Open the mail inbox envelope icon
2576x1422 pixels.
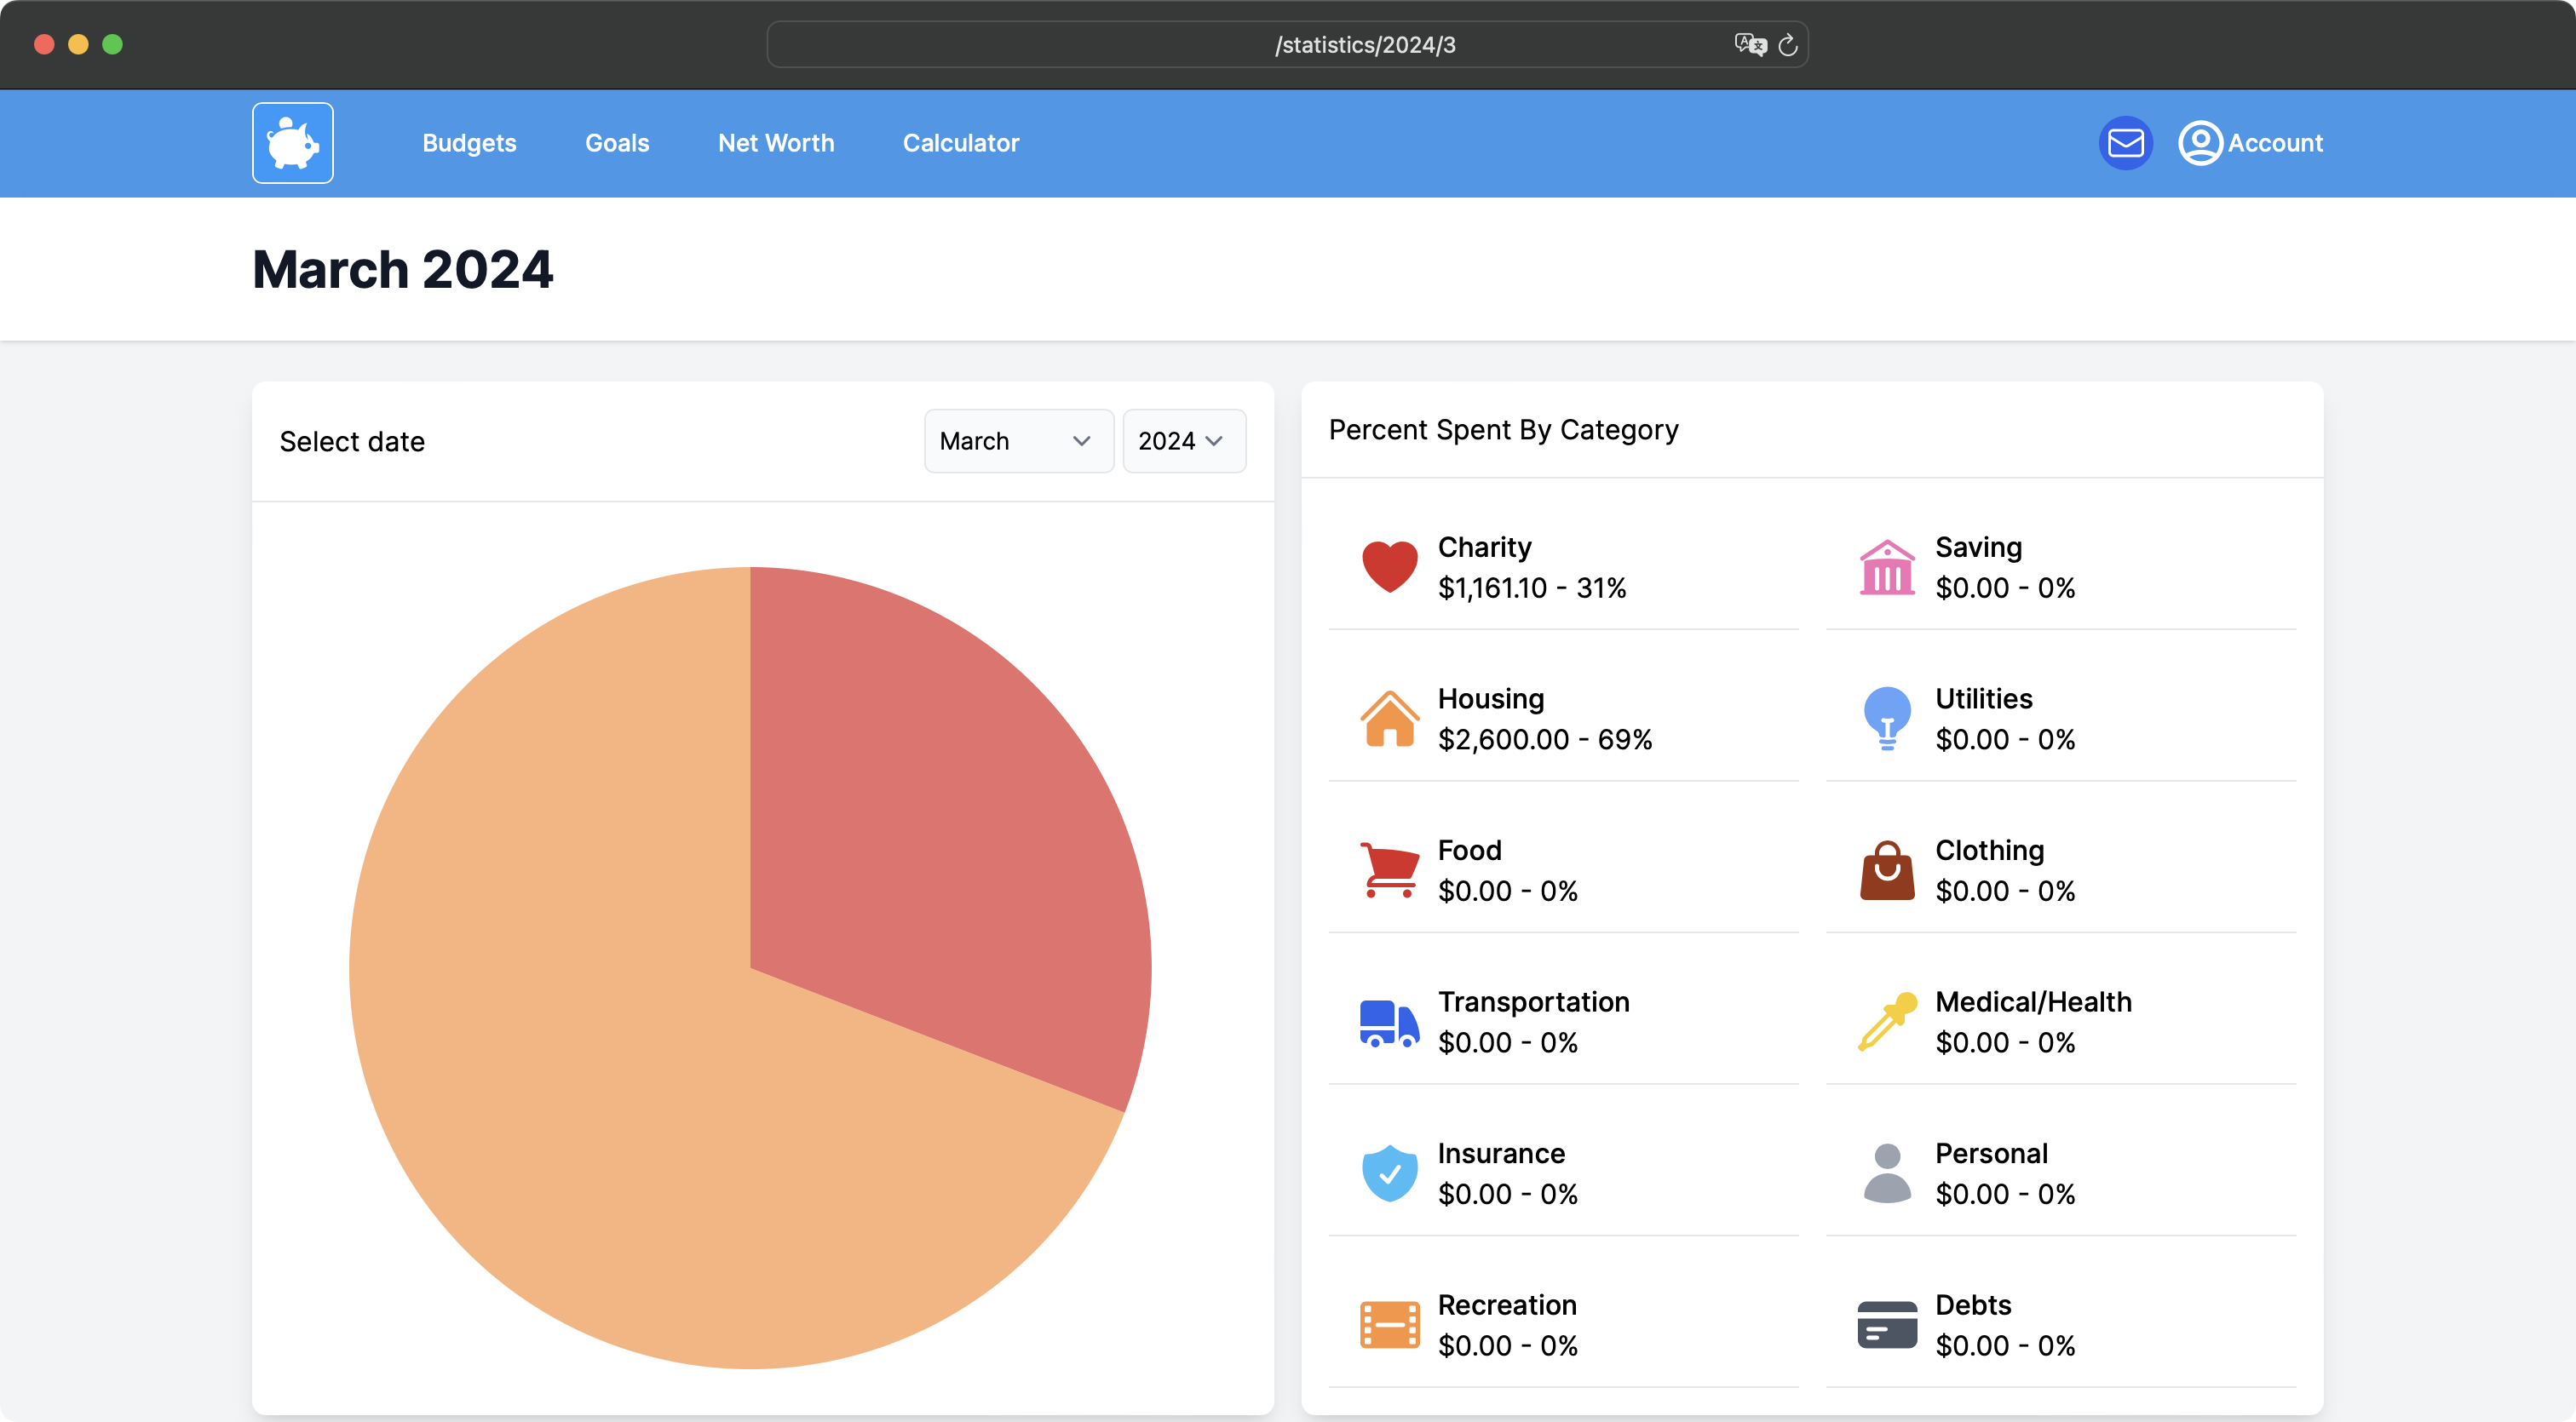(2125, 143)
